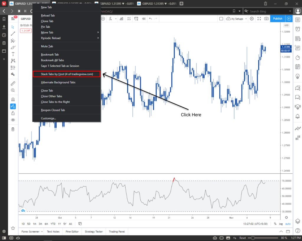Create an alert with the alarm clock icon
Viewport: 302px width, 241px height.
pyautogui.click(x=136, y=19)
